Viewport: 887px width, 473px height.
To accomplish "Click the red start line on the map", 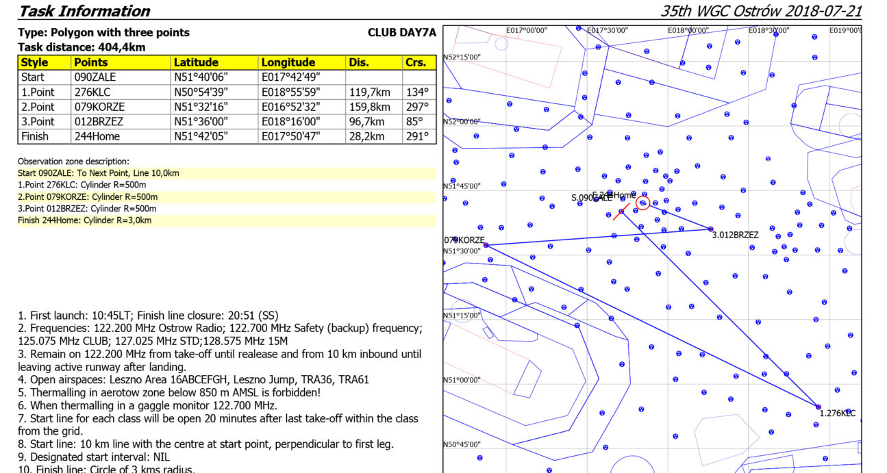I will point(622,211).
